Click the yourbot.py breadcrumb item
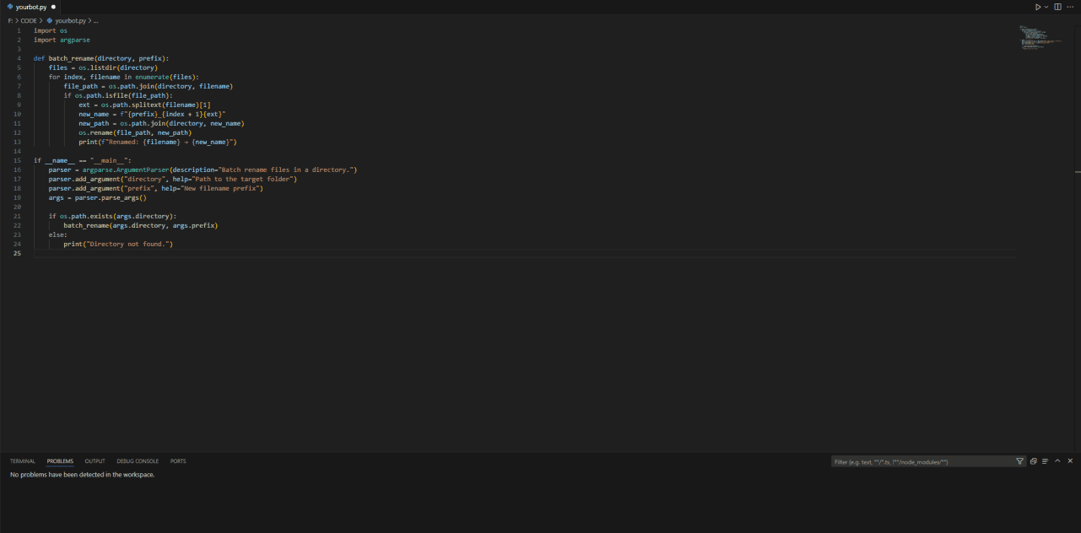This screenshot has width=1081, height=533. (x=67, y=19)
